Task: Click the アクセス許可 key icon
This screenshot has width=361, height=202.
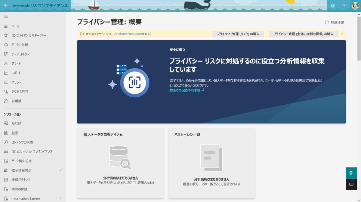Action: click(x=6, y=91)
